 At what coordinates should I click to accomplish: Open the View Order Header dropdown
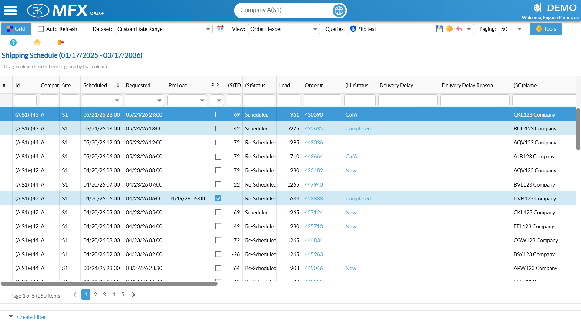click(x=284, y=29)
